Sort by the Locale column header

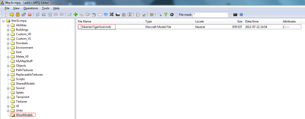click(206, 21)
